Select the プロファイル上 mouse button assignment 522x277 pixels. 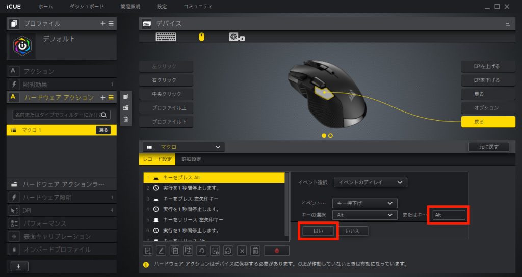coord(166,108)
